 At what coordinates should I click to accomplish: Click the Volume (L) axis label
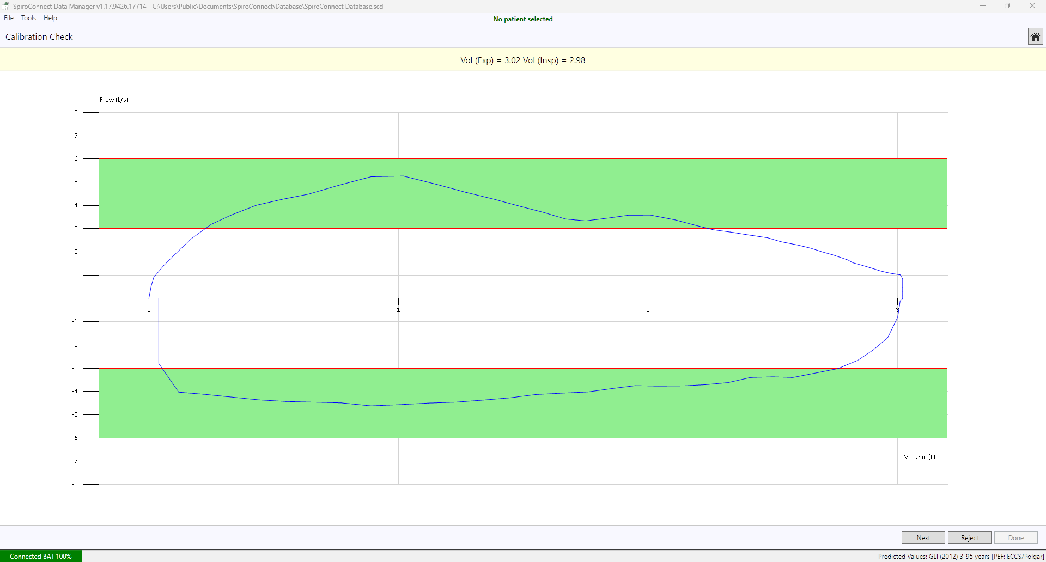920,457
